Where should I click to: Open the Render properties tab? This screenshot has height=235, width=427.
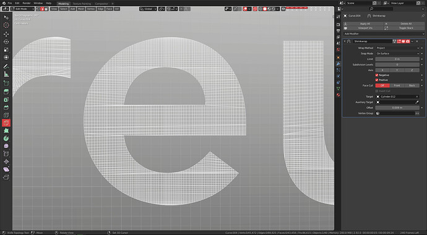coord(339,25)
